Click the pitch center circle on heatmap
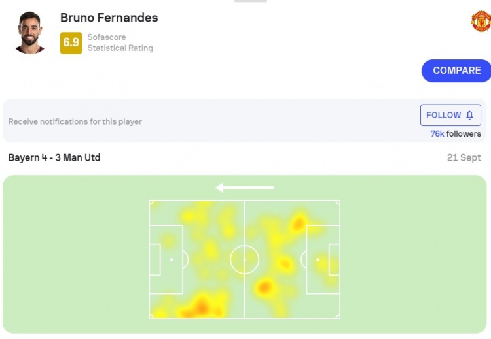491x339 pixels. point(245,260)
